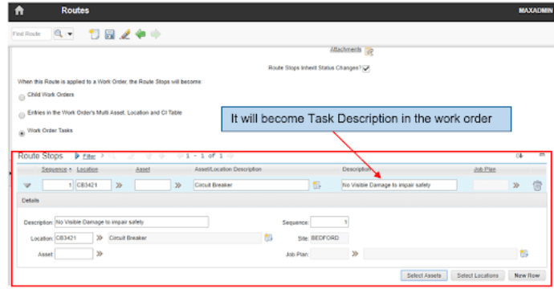Save the route with the disk icon
The image size is (554, 293).
click(109, 34)
